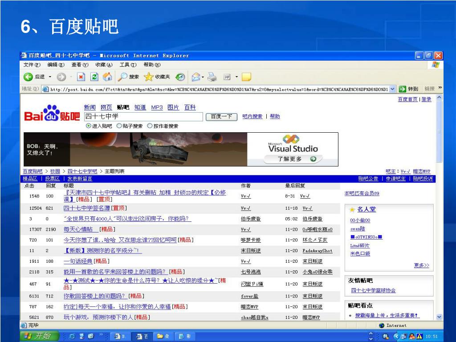Refresh the page using the green refresh icon

click(x=94, y=77)
